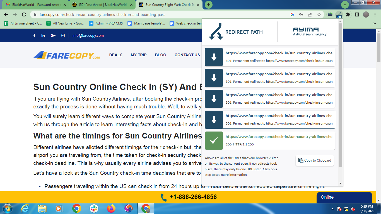Image resolution: width=381 pixels, height=214 pixels.
Task: Click the Ayima digital search agency logo
Action: click(x=310, y=31)
